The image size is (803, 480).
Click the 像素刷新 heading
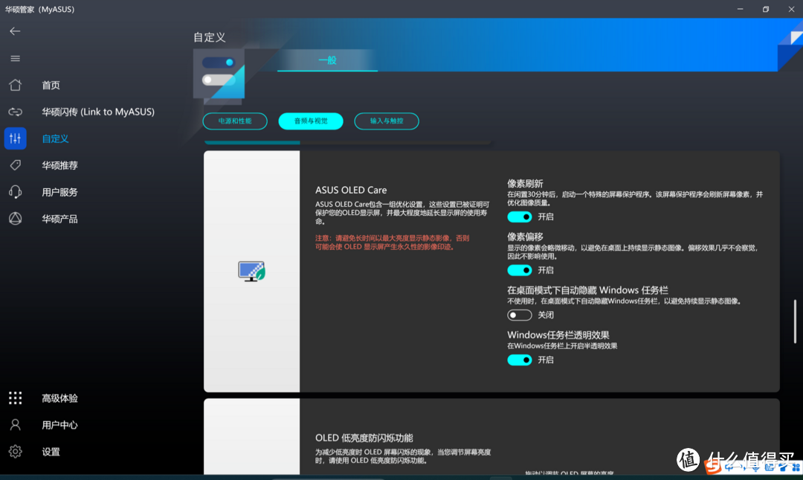pos(525,184)
